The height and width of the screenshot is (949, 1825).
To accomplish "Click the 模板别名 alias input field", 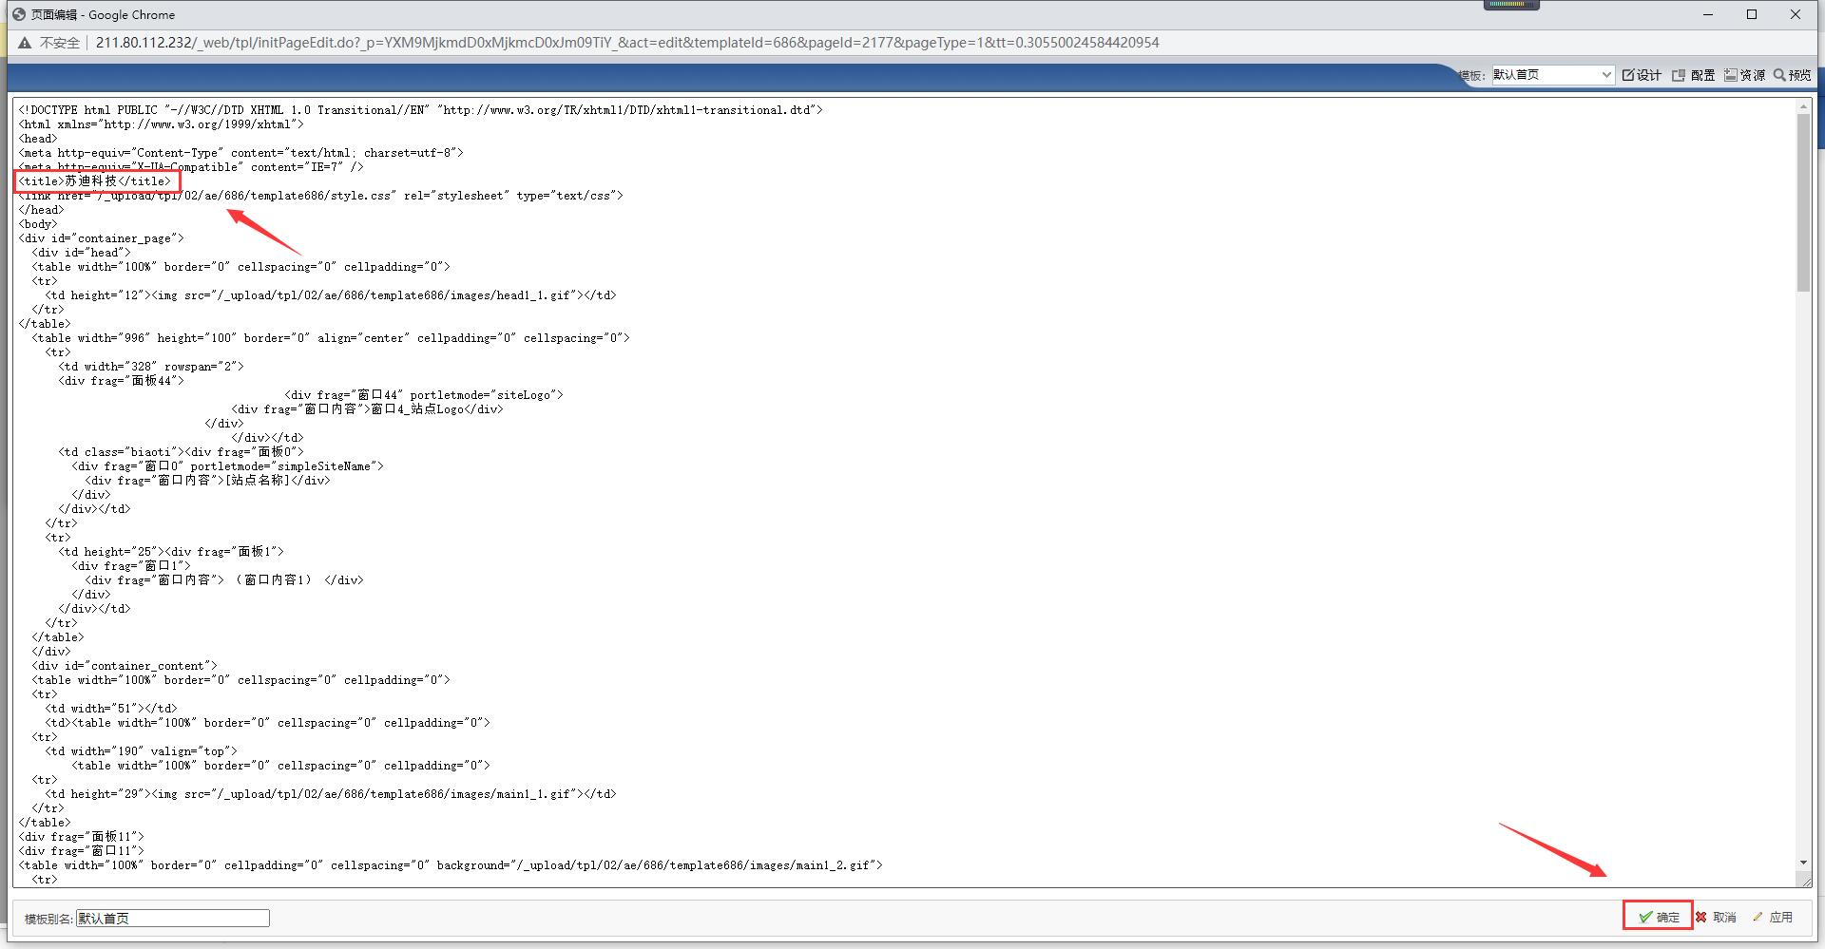I will click(172, 918).
